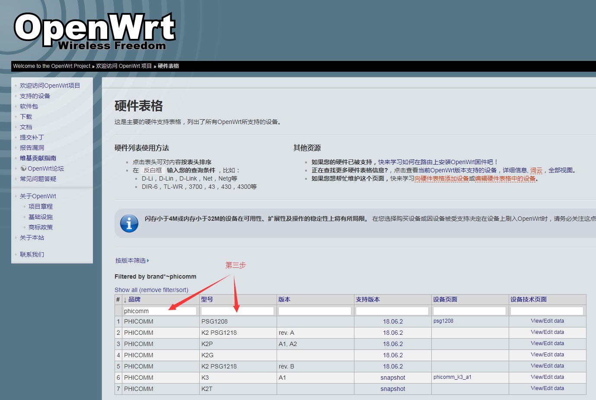Select the 'Filtered by brand*~phicomm' text
This screenshot has height=400, width=596.
[155, 276]
